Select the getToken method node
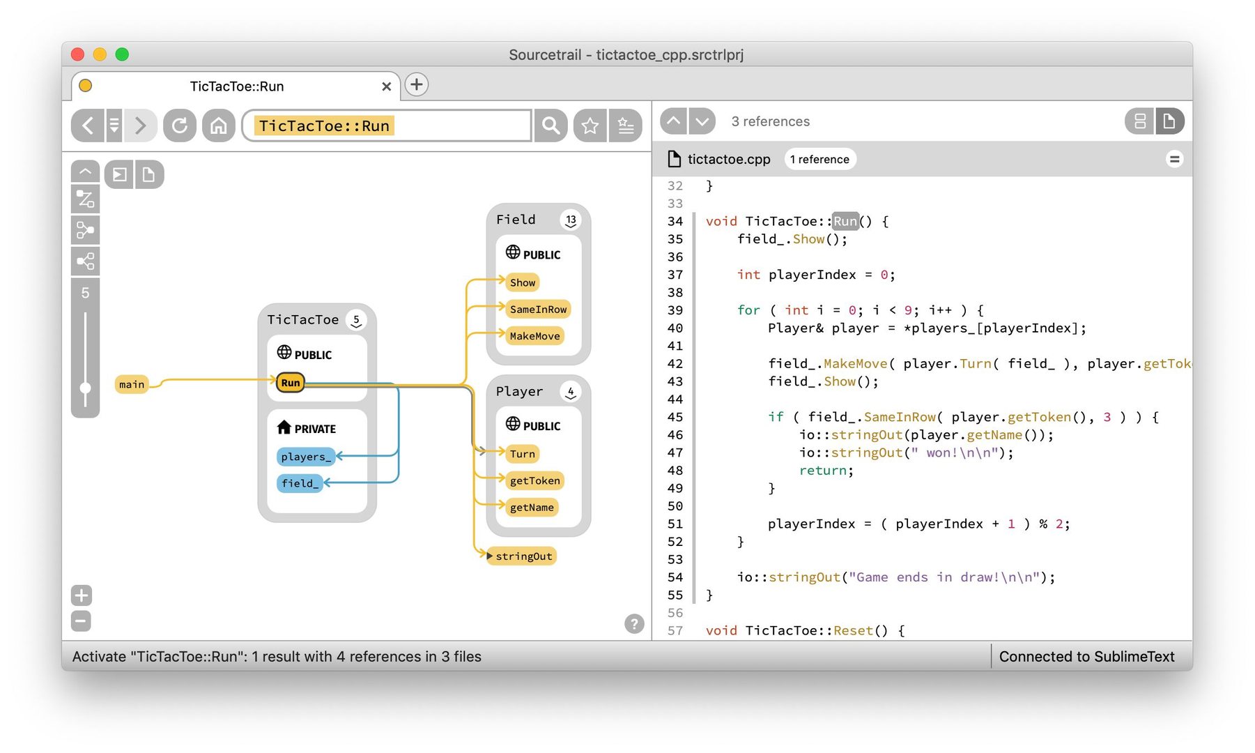This screenshot has width=1255, height=753. coord(534,480)
